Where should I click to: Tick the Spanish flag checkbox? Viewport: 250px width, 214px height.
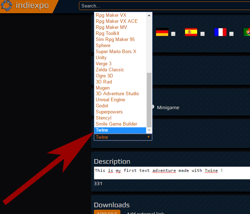tap(202, 34)
